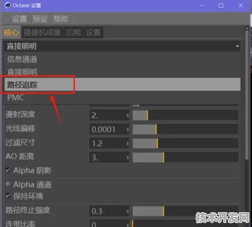Adjust the 光线偏移 stepper arrows
This screenshot has width=252, height=227.
[128, 130]
